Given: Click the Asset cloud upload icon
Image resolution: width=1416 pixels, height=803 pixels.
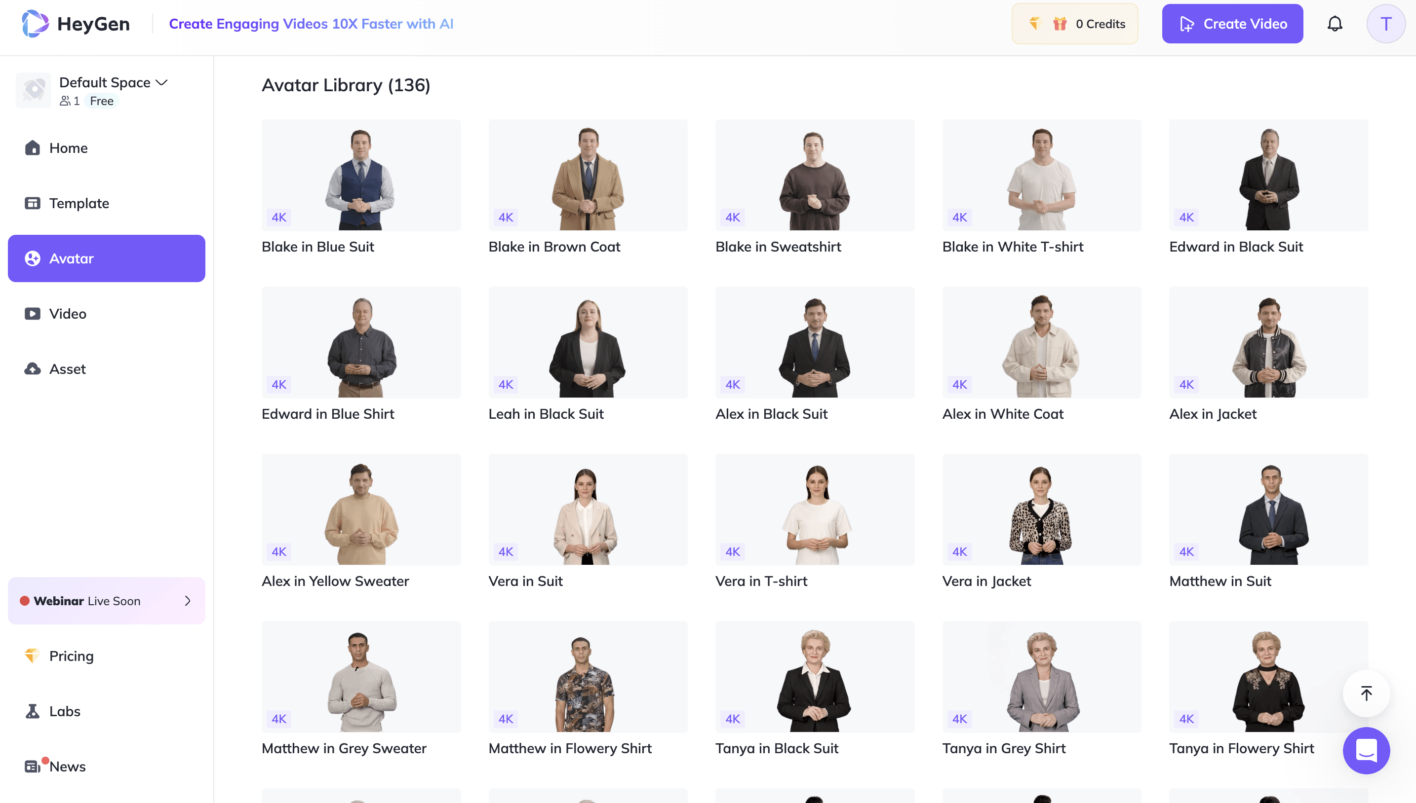Looking at the screenshot, I should coord(33,368).
